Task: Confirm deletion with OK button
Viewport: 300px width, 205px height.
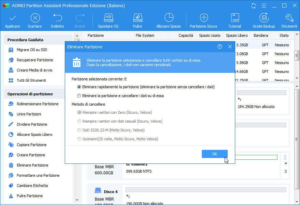Action: (x=215, y=154)
